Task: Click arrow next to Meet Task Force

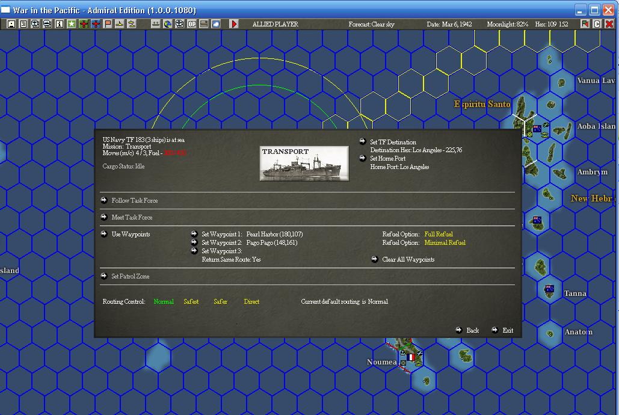Action: click(x=104, y=217)
